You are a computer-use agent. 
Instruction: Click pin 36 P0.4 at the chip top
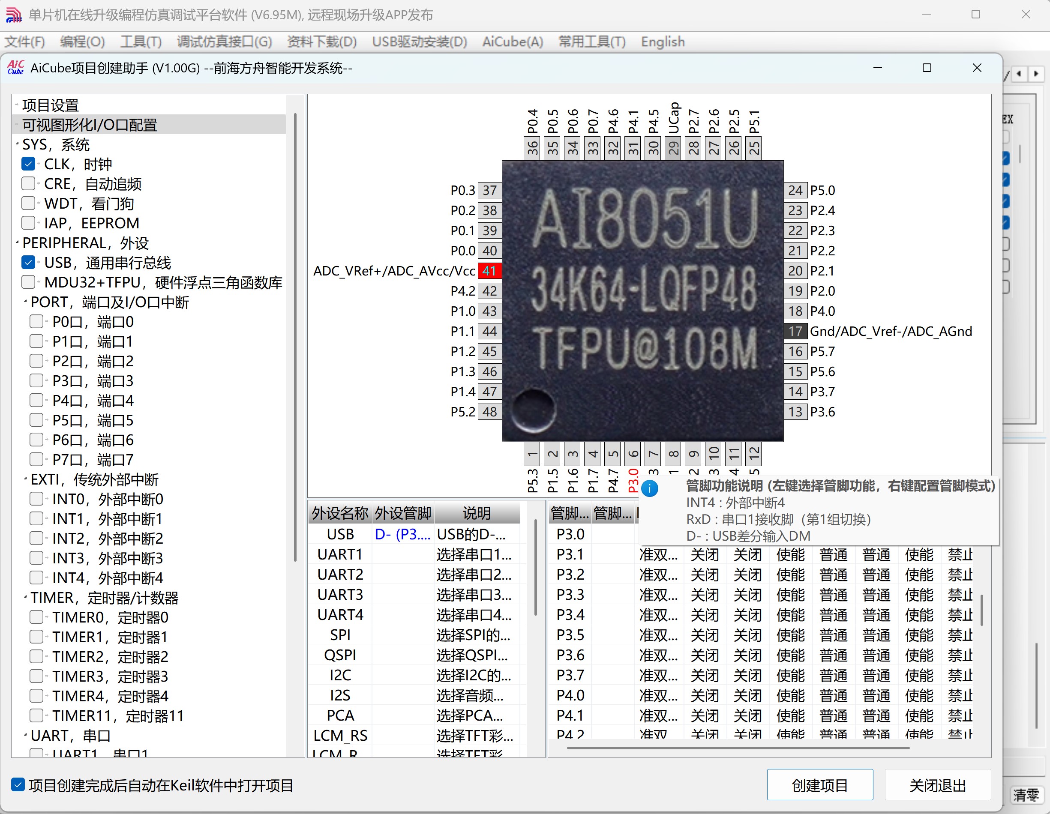pos(532,147)
